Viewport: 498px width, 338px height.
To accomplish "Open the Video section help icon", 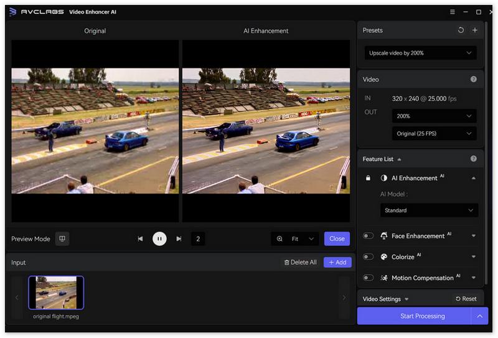I will pyautogui.click(x=474, y=79).
